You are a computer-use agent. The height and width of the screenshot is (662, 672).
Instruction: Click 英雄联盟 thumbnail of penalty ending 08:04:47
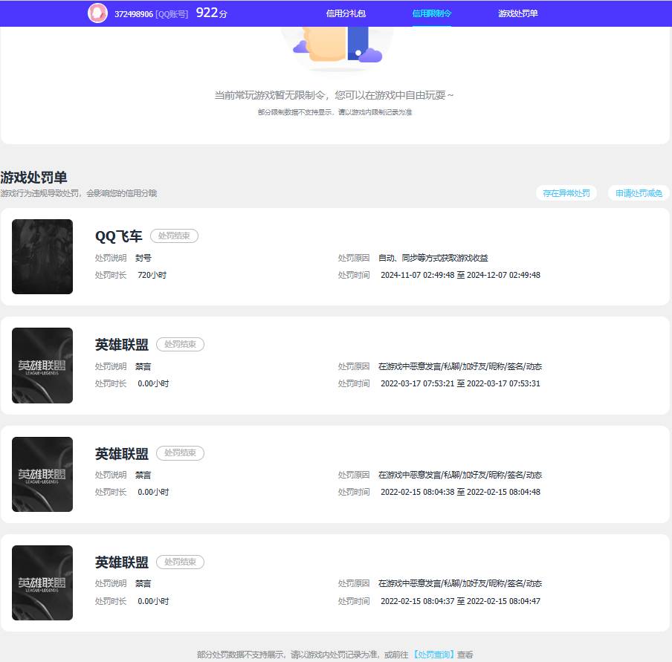tap(42, 583)
